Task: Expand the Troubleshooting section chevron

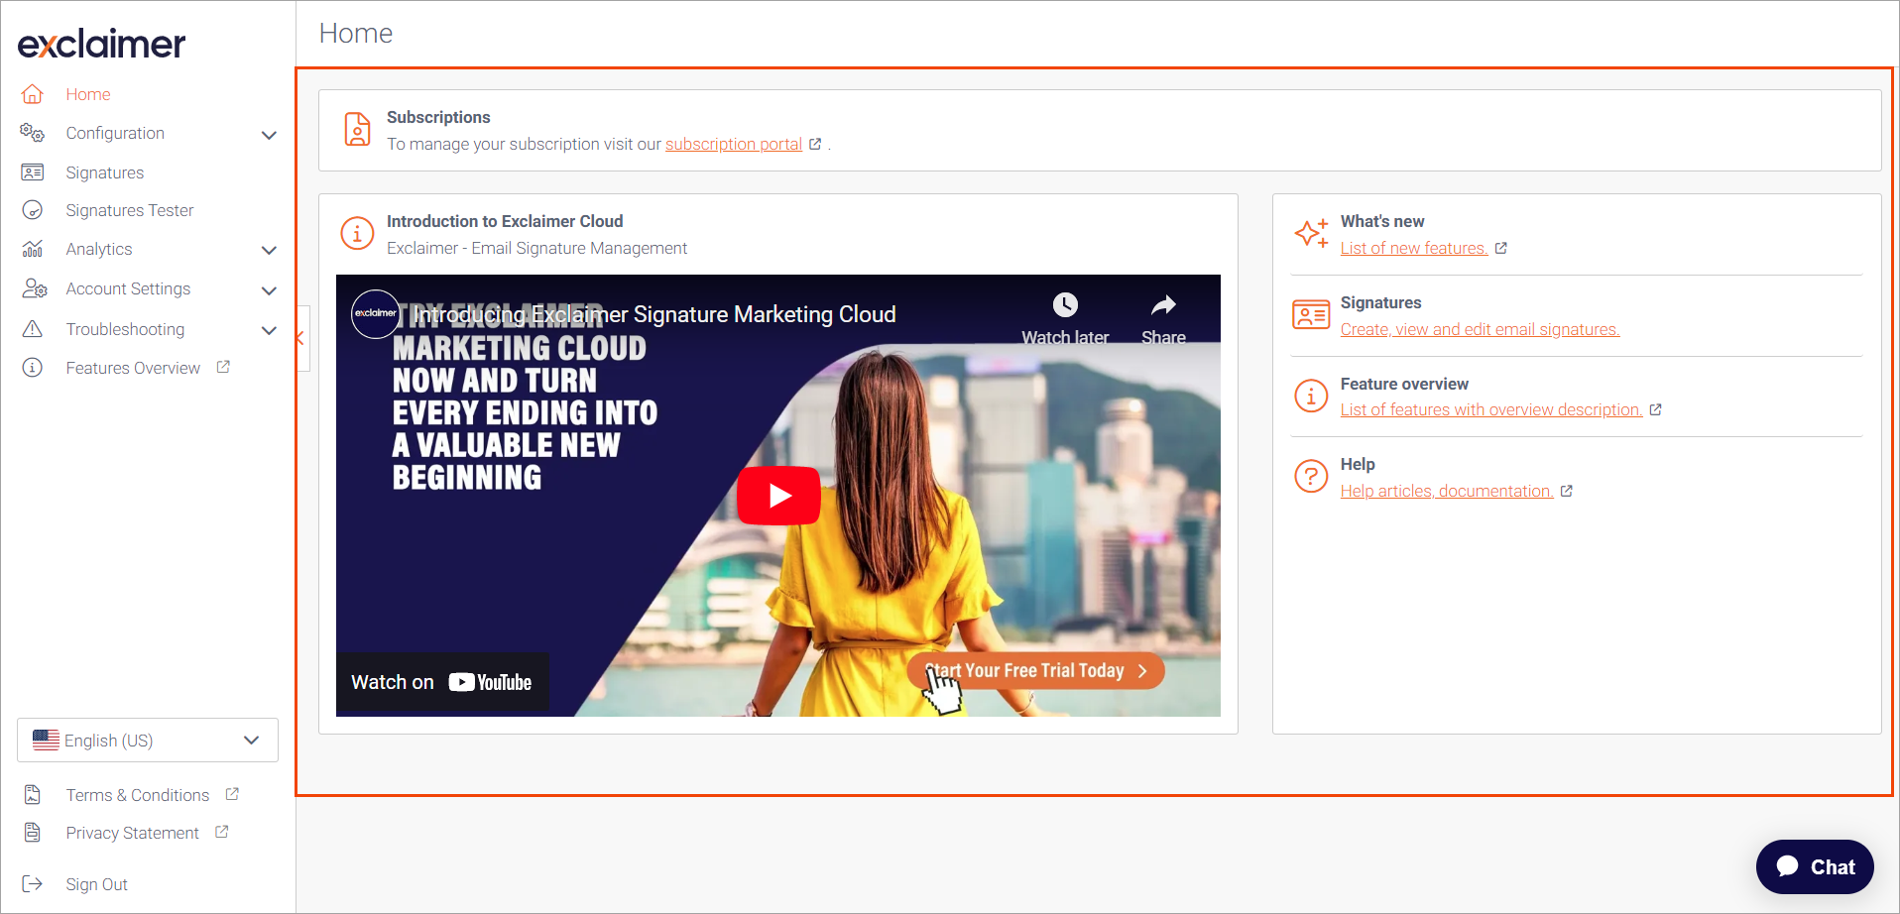Action: pyautogui.click(x=269, y=330)
